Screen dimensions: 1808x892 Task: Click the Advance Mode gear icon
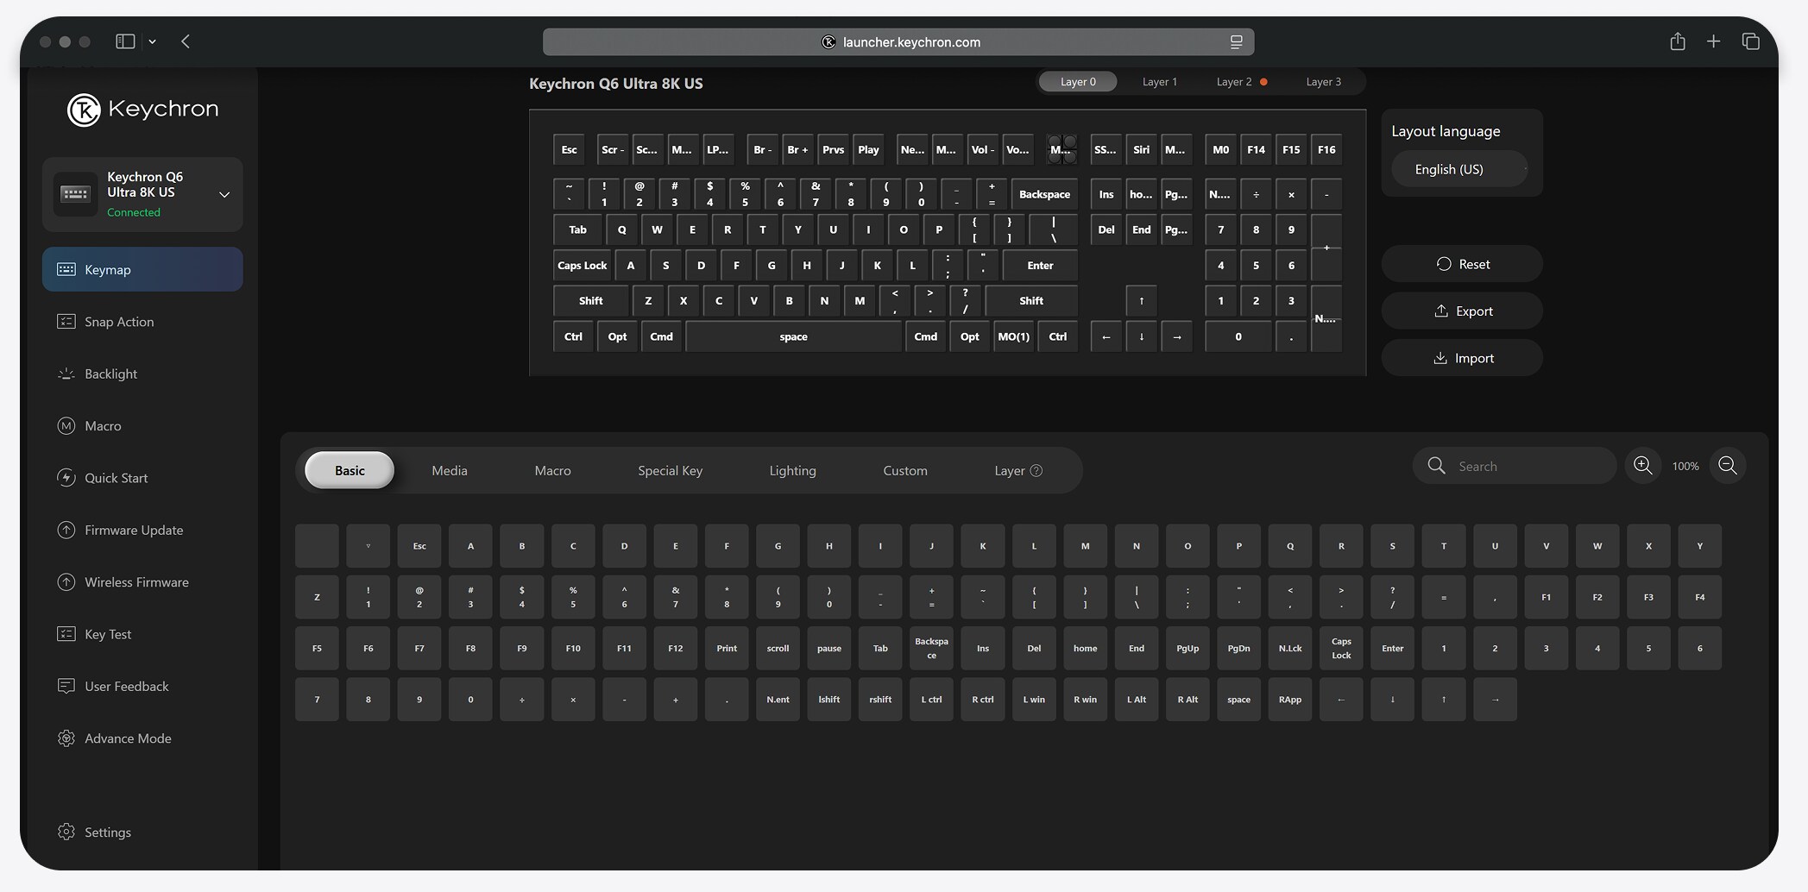click(x=66, y=738)
